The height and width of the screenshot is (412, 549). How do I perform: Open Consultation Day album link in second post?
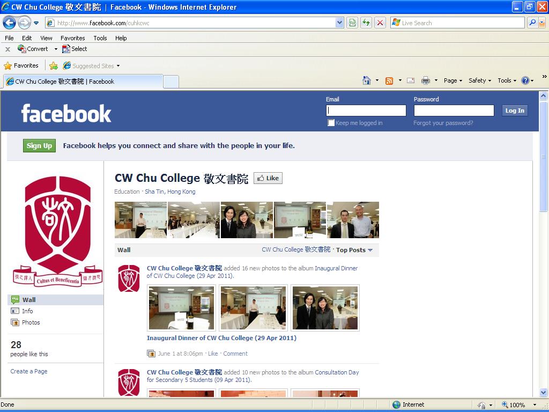[x=253, y=376]
